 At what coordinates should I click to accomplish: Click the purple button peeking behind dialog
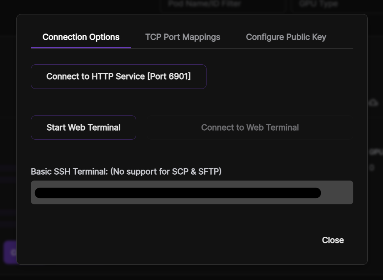10,252
